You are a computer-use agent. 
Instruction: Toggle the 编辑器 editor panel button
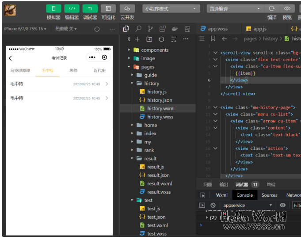[x=72, y=8]
